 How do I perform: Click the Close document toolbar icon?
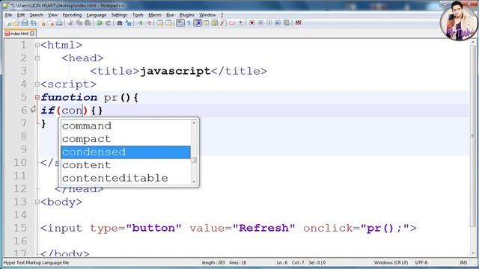coord(43,23)
